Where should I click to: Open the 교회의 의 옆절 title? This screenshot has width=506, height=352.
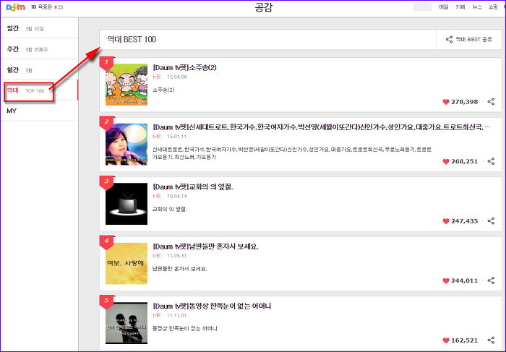click(x=193, y=187)
